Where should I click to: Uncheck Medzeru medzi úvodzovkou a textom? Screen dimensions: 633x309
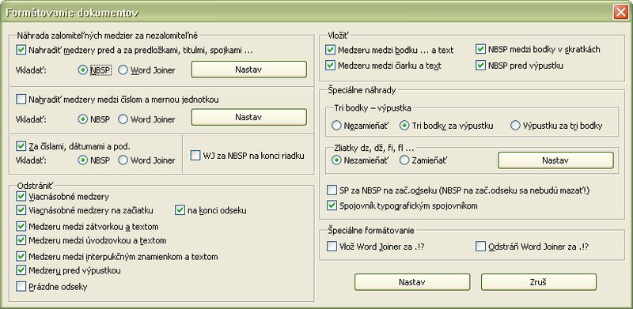coord(21,240)
